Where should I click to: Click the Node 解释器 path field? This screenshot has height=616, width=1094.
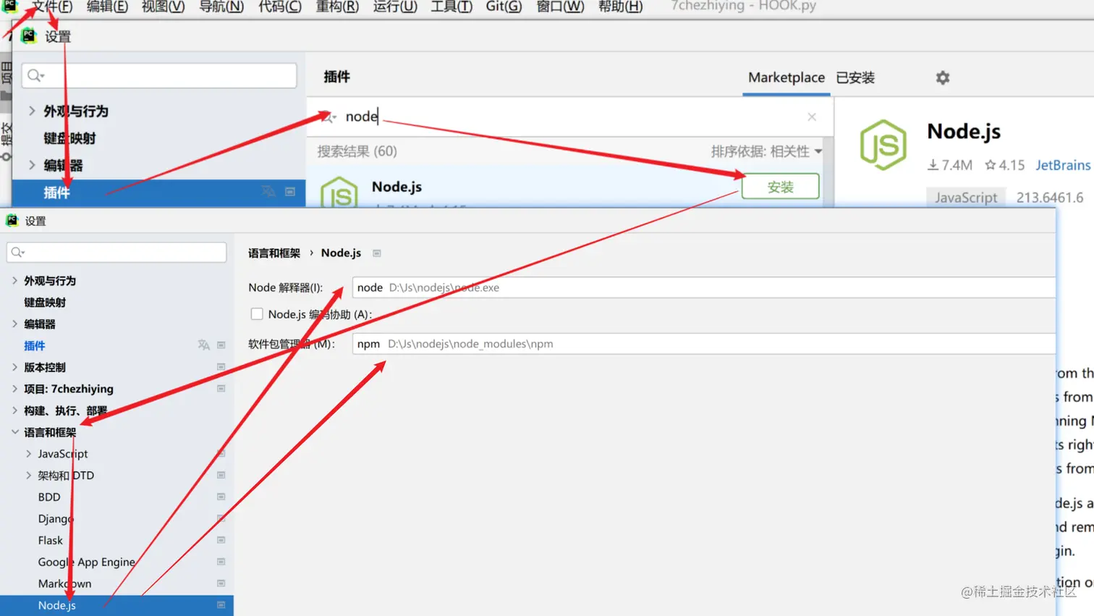(703, 287)
